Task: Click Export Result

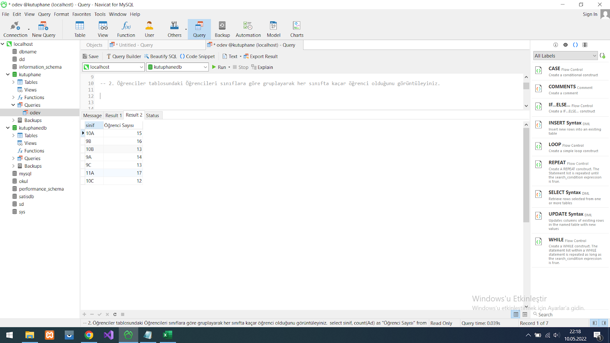Action: click(261, 56)
